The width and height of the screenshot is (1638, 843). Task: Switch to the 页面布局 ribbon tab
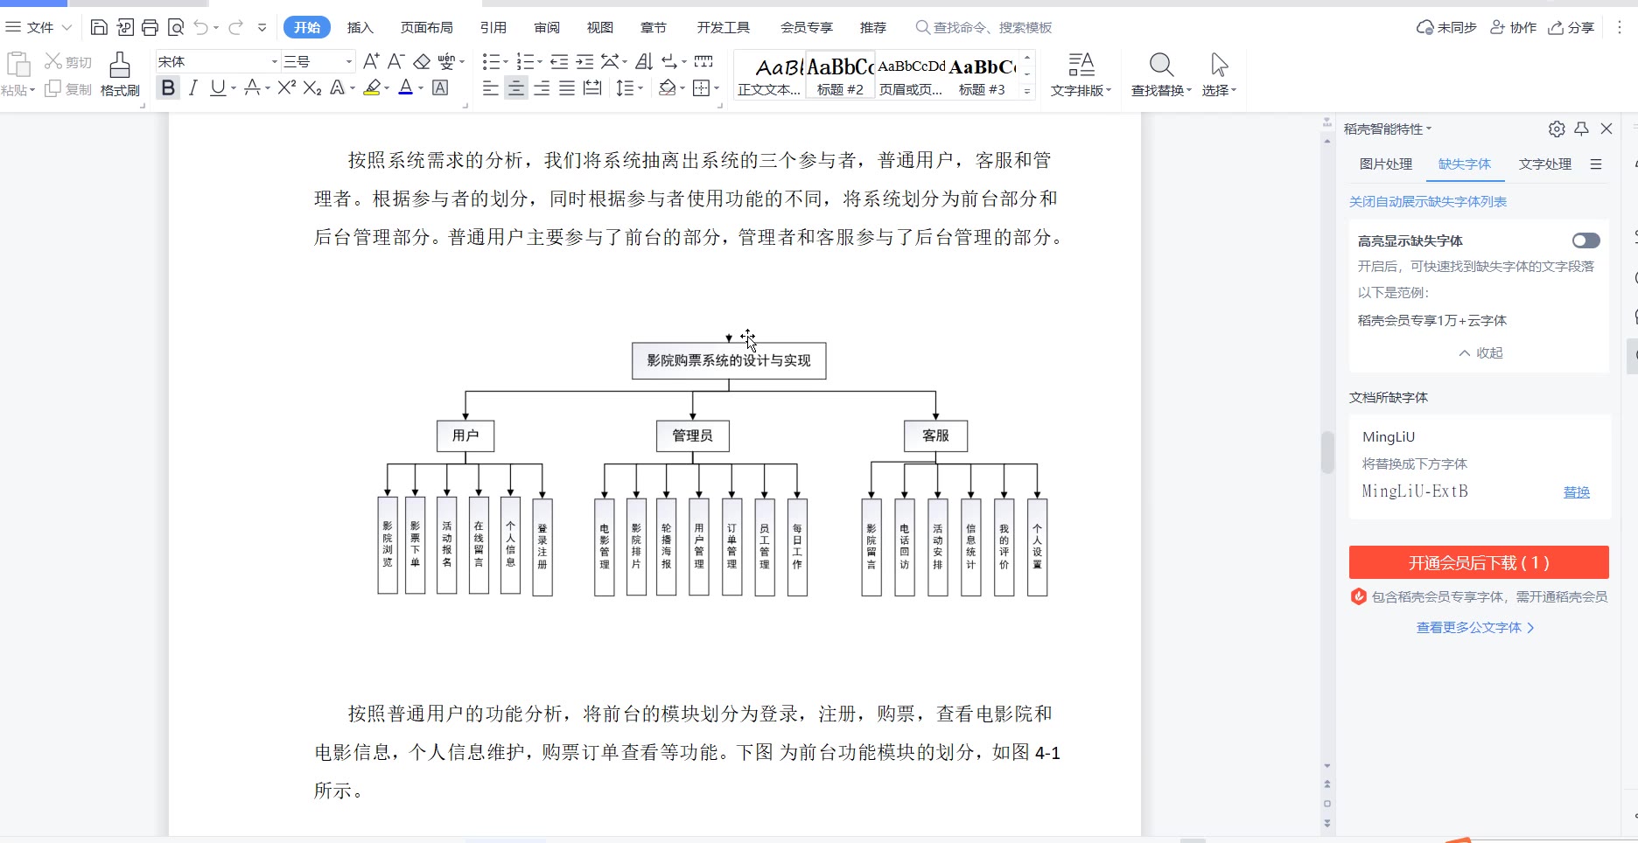[426, 28]
